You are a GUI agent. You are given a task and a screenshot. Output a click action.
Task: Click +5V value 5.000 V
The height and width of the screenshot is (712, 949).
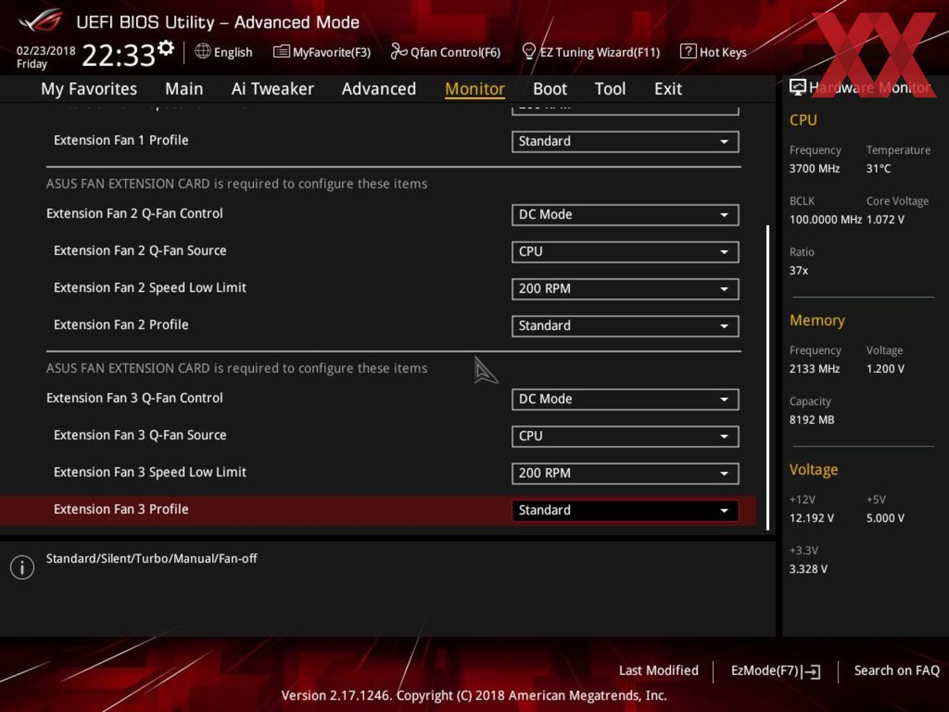point(886,518)
